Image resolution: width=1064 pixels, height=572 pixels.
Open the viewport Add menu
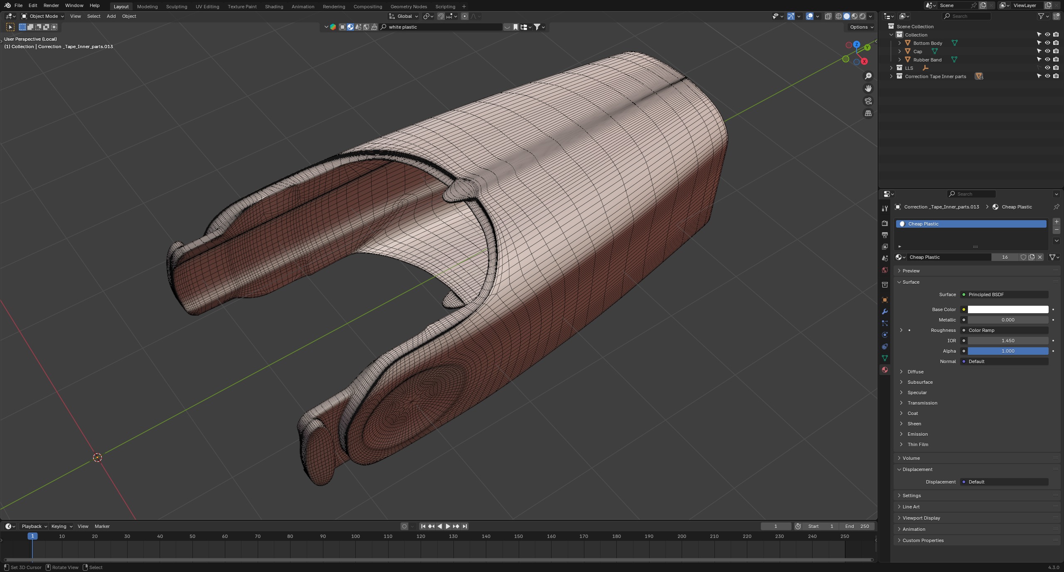111,16
